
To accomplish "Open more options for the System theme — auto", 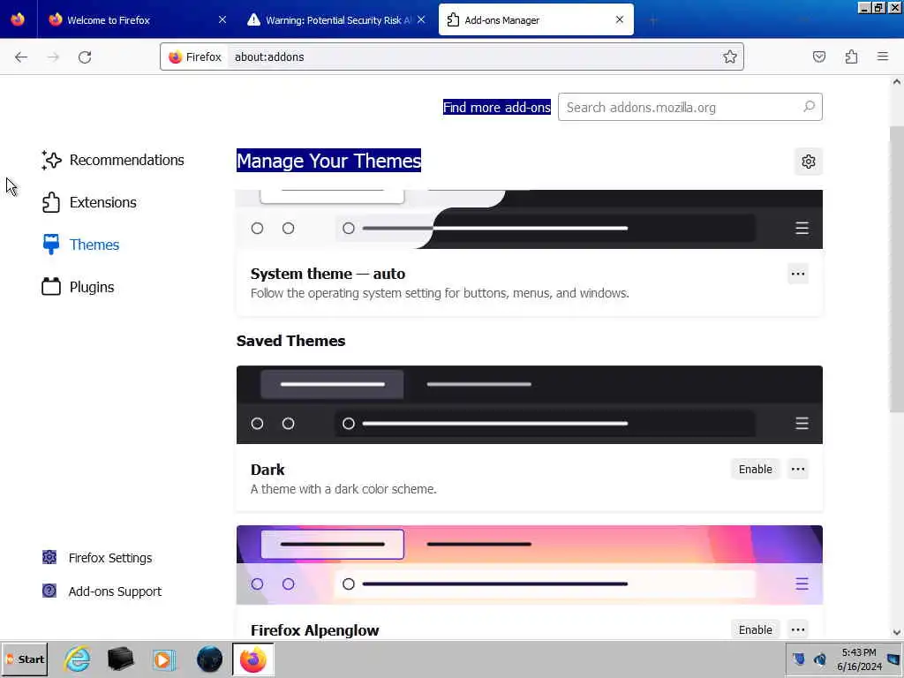I will tap(798, 274).
